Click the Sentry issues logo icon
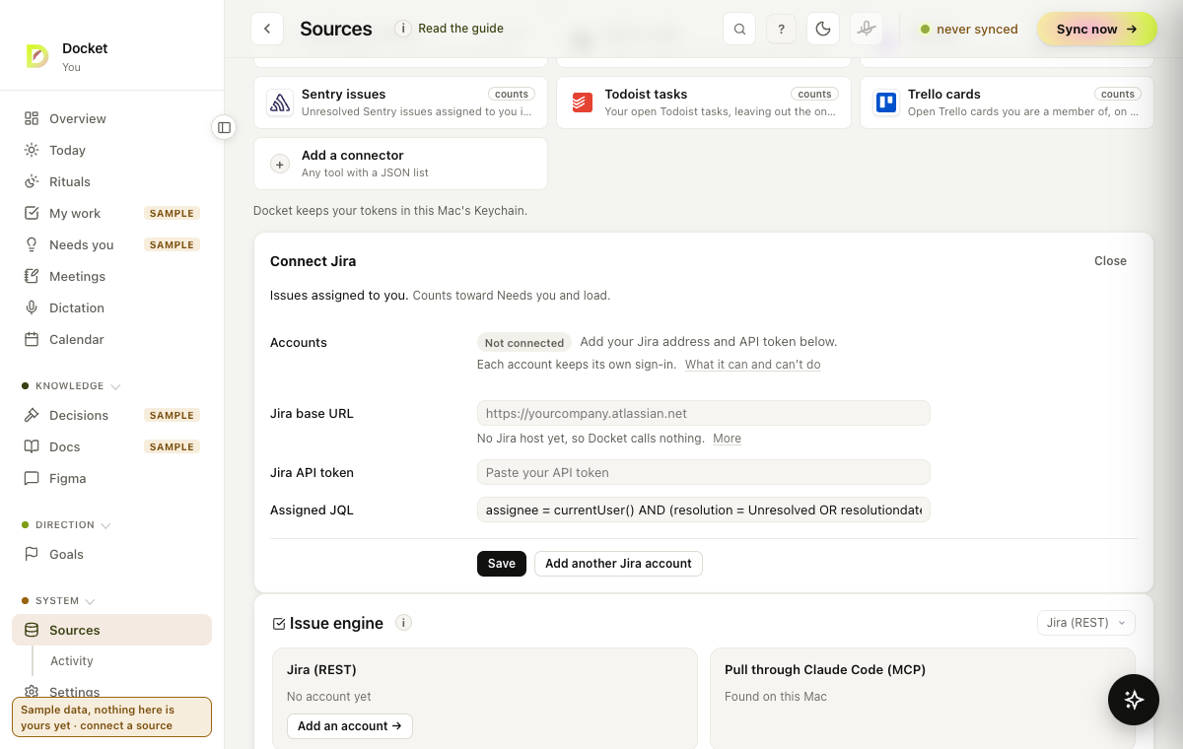This screenshot has height=749, width=1183. coord(280,102)
